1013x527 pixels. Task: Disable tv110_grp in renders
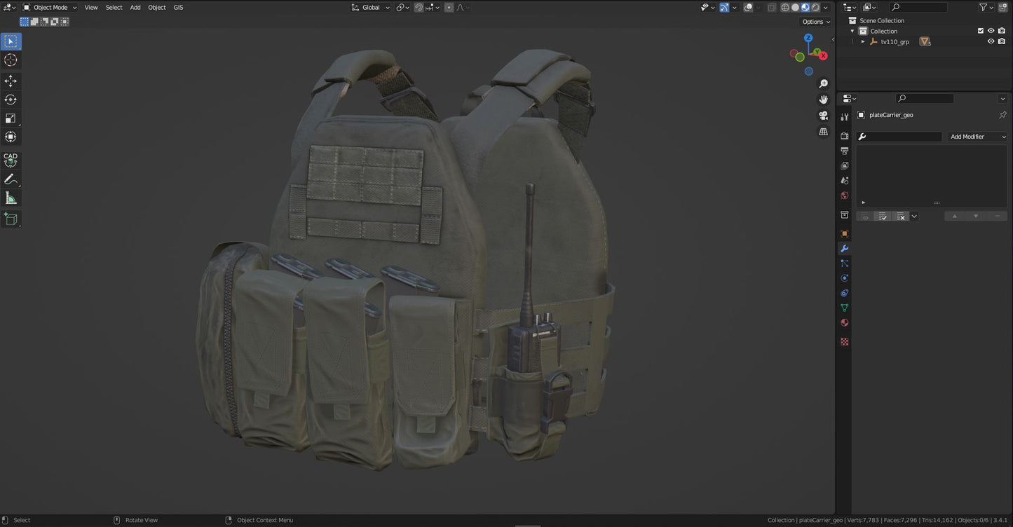(1002, 41)
